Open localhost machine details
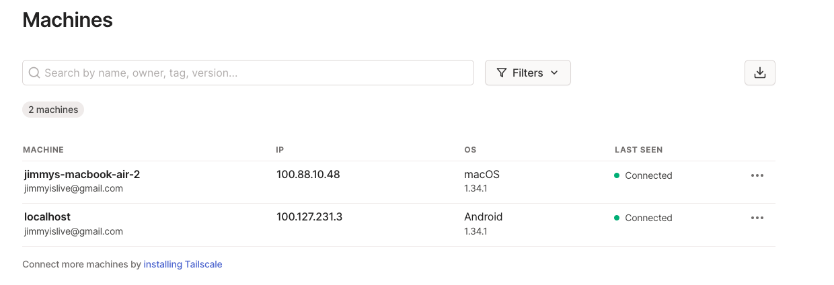 pos(47,216)
